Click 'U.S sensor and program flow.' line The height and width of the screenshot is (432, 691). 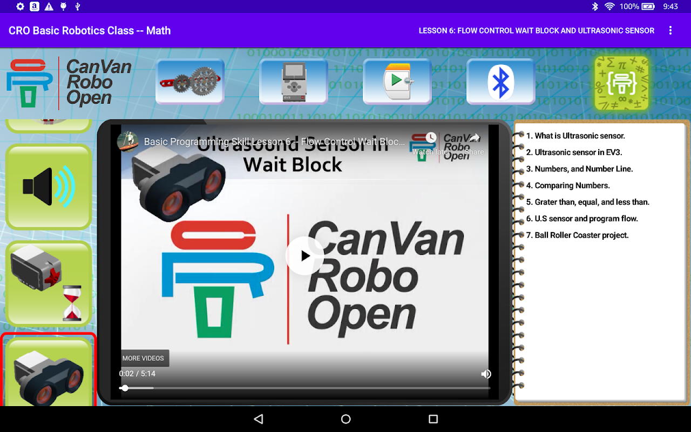582,219
